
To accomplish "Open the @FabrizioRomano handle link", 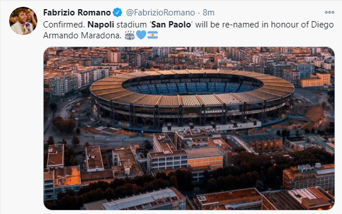I will 161,13.
